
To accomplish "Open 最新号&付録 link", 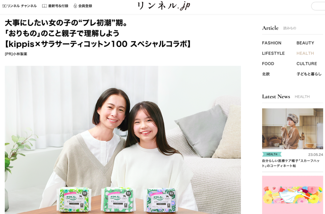I will click(58, 6).
